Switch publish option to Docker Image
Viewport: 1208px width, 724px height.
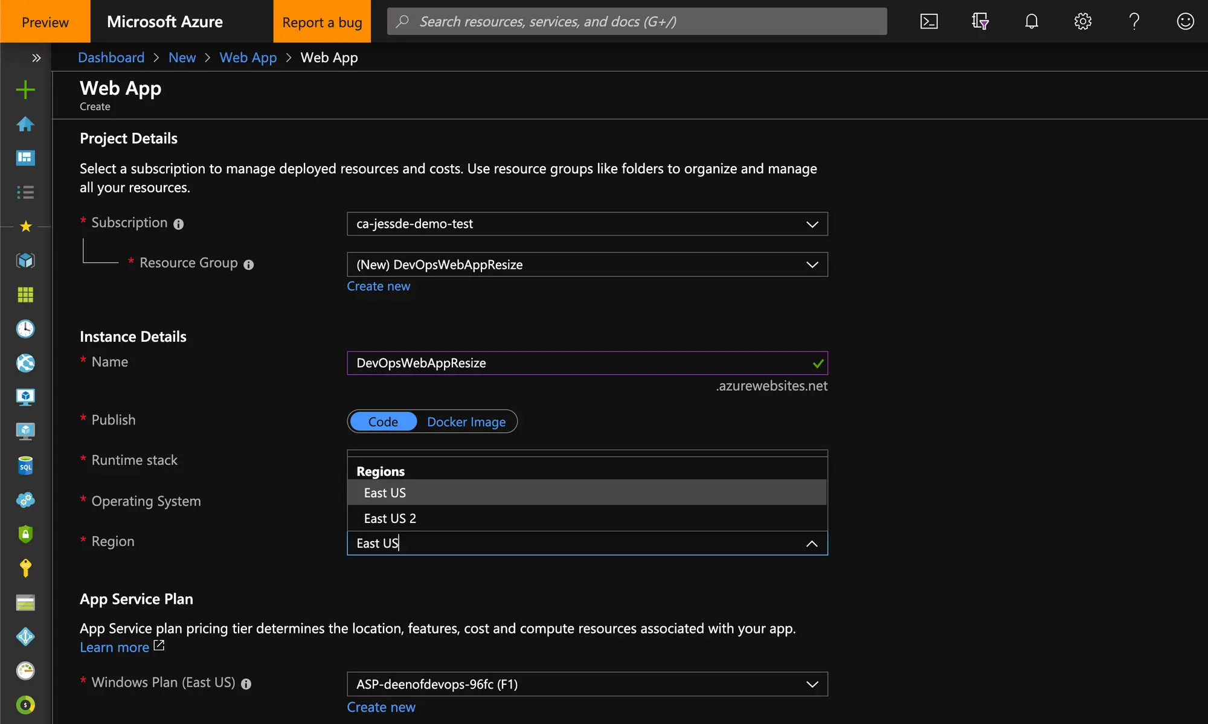coord(466,421)
